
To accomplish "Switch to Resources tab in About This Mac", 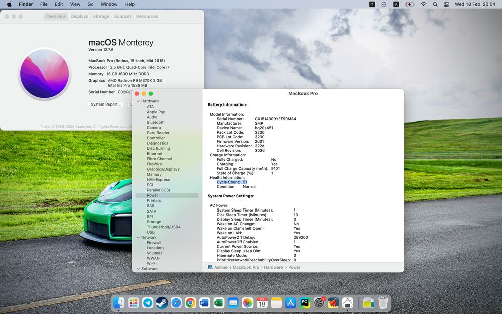I will point(147,16).
